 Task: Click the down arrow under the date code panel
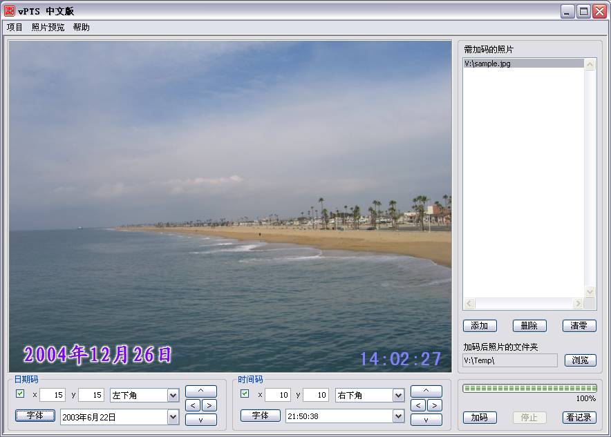201,420
